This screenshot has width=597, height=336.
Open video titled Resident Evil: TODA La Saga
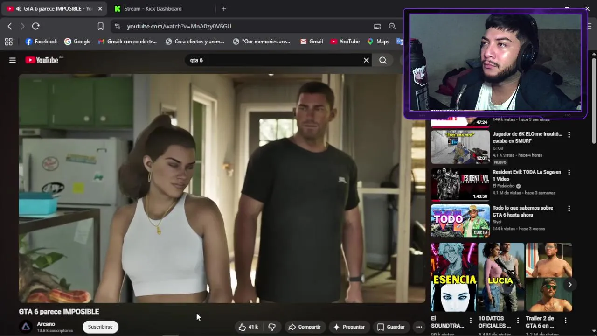click(x=527, y=175)
